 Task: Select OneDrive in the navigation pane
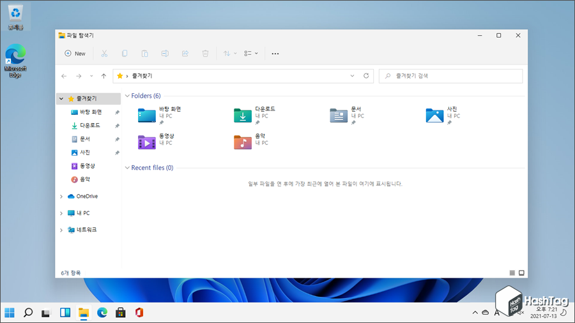(83, 197)
